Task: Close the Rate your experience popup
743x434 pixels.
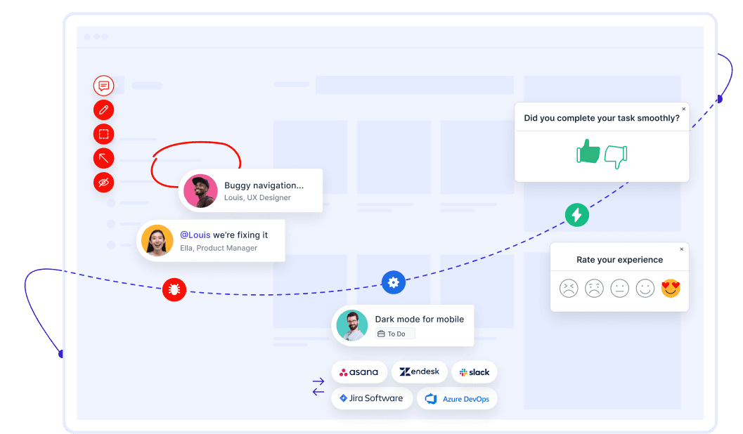Action: click(x=681, y=249)
